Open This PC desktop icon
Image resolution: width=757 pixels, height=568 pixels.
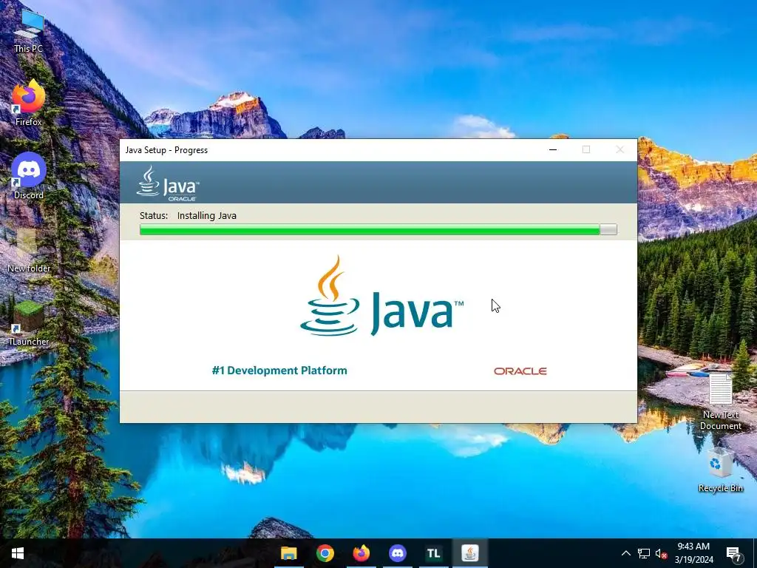pyautogui.click(x=29, y=31)
